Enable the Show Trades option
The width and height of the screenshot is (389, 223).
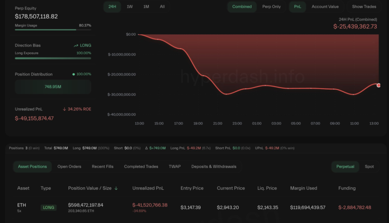click(x=364, y=7)
